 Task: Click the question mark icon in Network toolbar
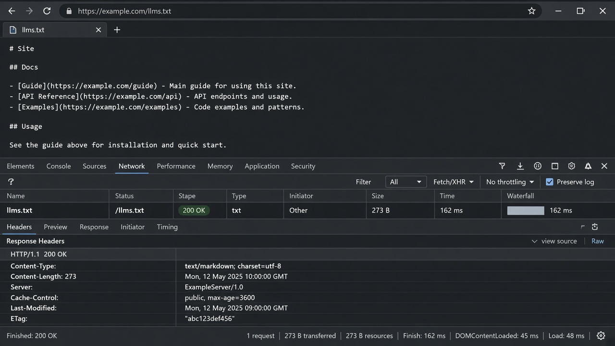pos(11,182)
